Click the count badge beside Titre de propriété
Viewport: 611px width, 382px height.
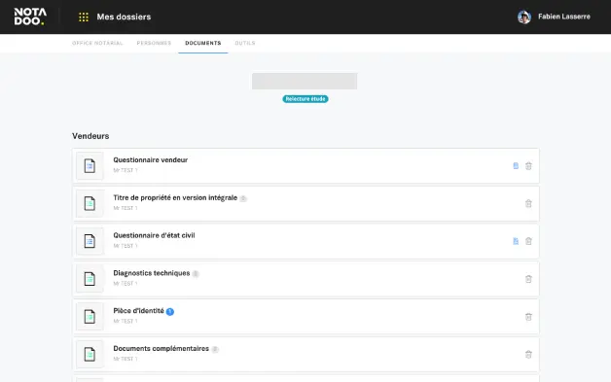click(x=243, y=198)
